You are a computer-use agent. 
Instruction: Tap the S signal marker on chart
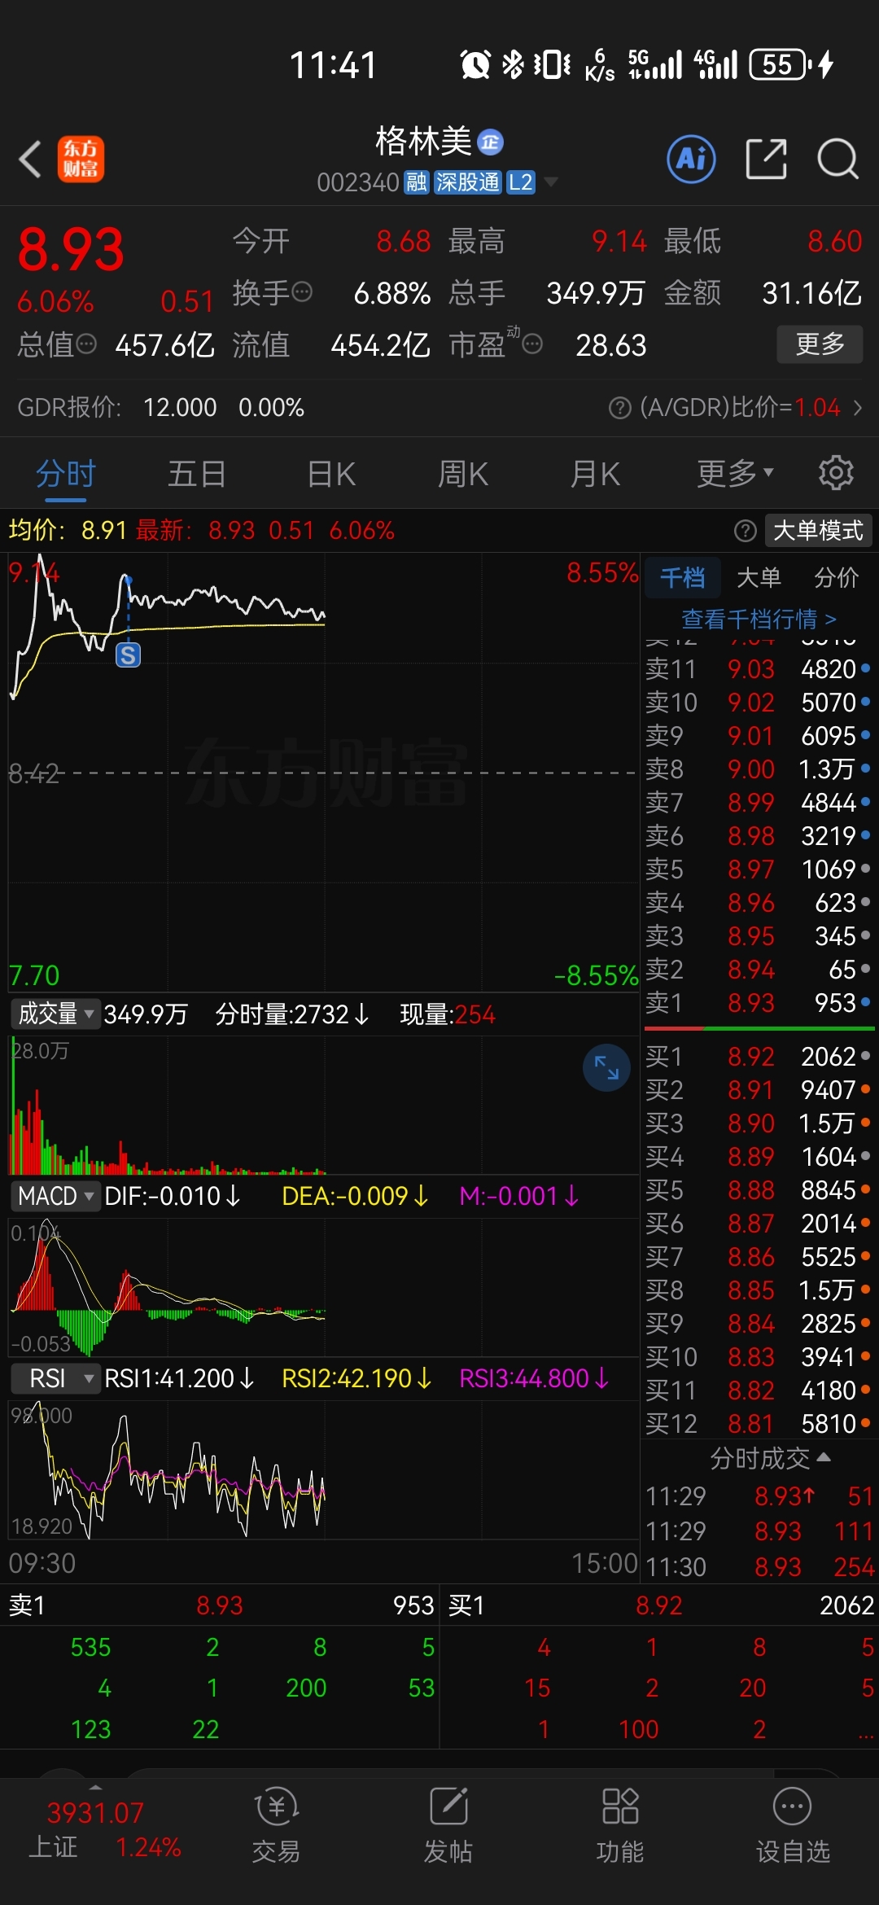tap(129, 655)
